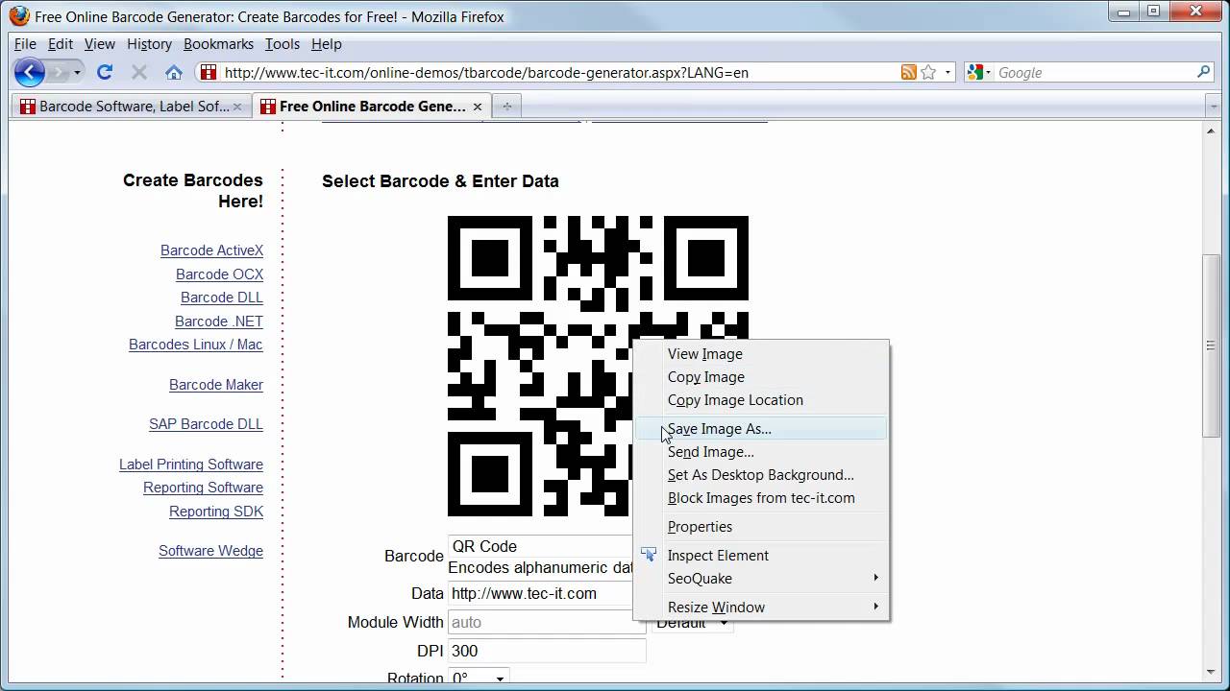Open the SAP Barcode DLL link
This screenshot has width=1230, height=691.
pyautogui.click(x=206, y=424)
